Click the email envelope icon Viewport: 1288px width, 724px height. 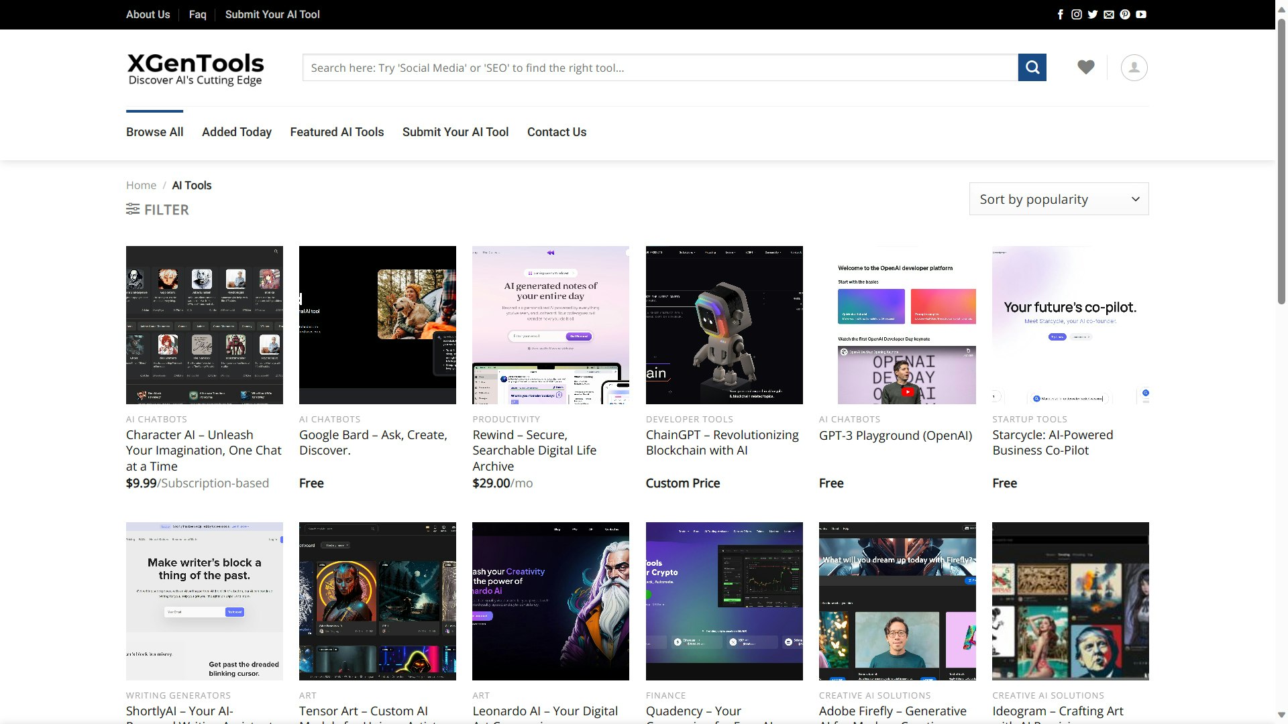tap(1108, 14)
